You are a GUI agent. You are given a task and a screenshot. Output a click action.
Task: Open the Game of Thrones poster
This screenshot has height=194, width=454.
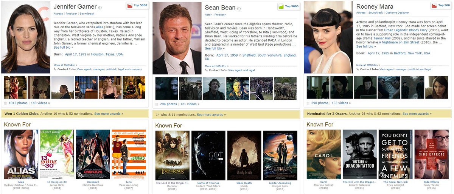tap(208, 156)
